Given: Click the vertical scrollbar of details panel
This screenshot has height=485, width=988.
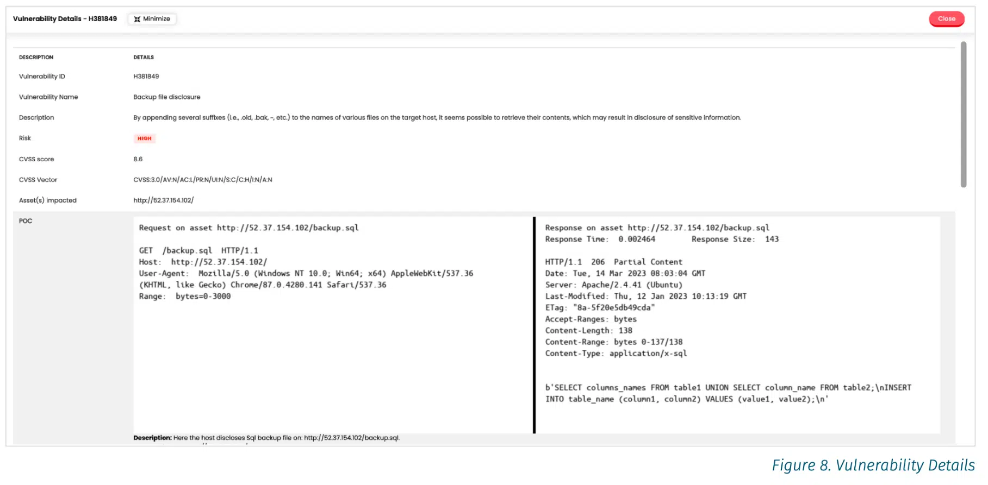Looking at the screenshot, I should click(x=964, y=115).
